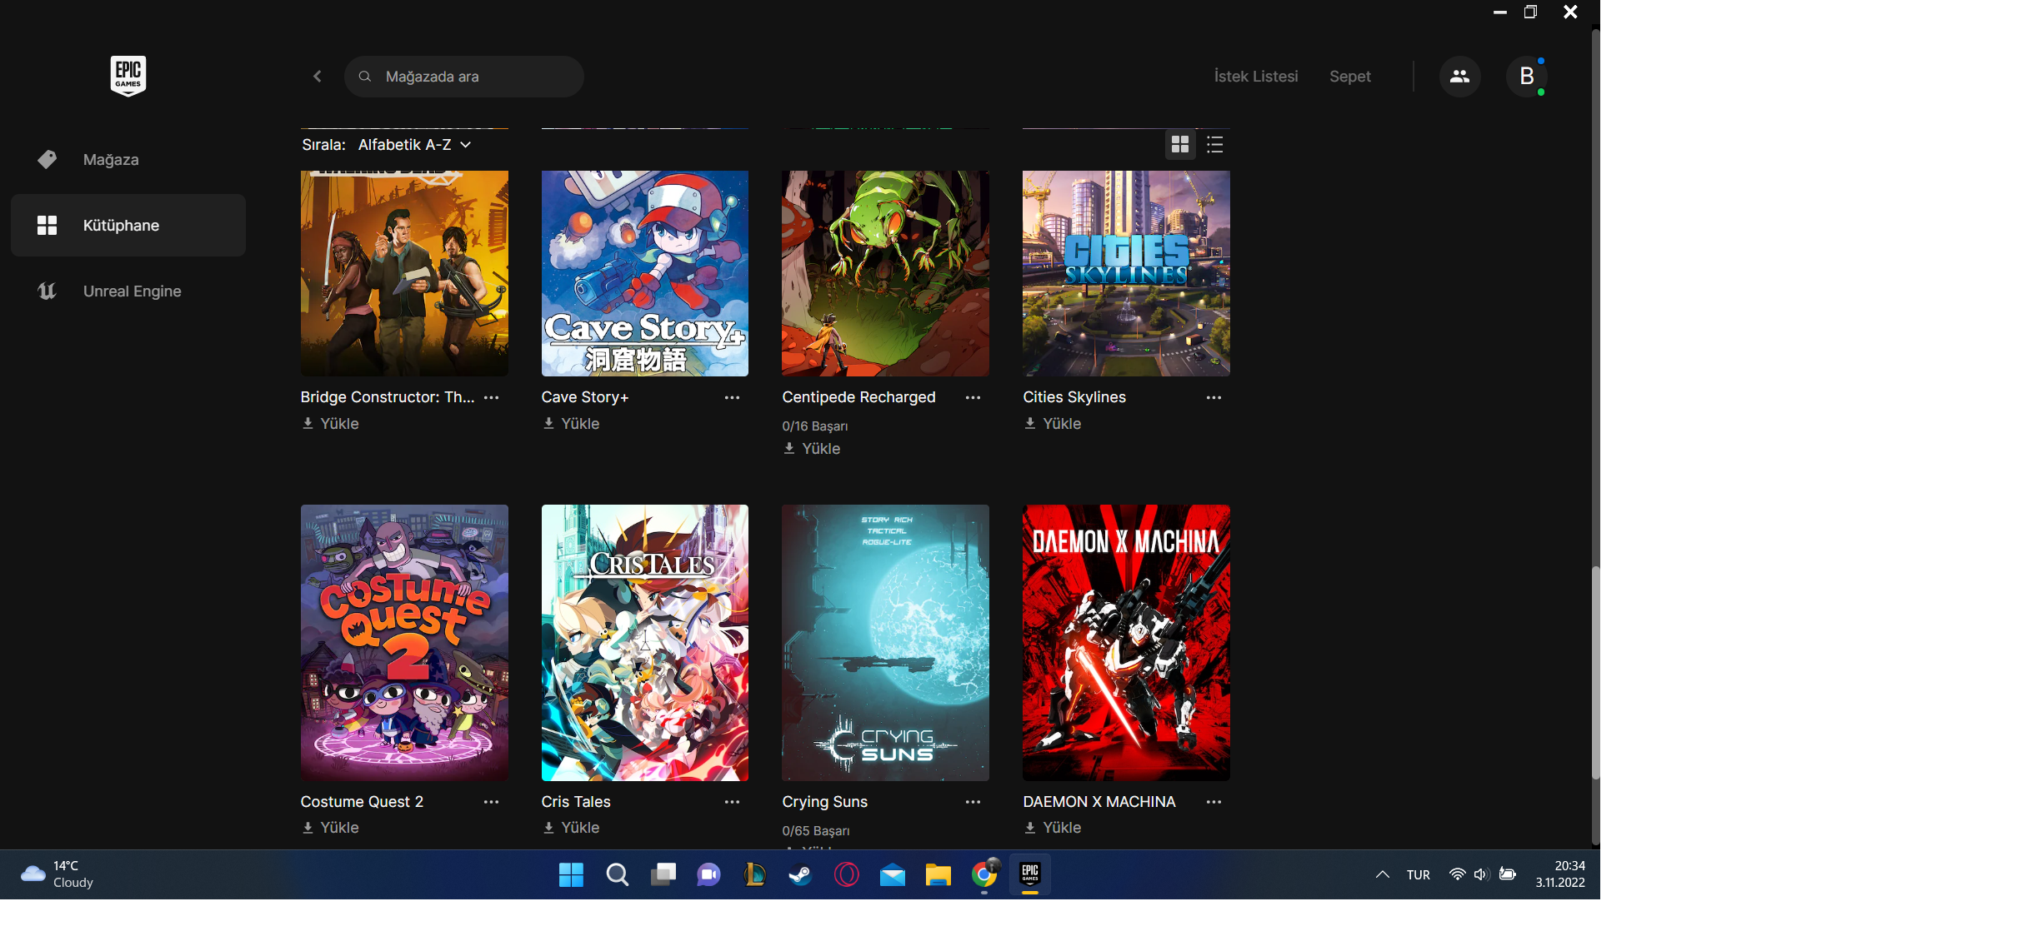Click 0/65 Başarı achievements text

(x=816, y=831)
